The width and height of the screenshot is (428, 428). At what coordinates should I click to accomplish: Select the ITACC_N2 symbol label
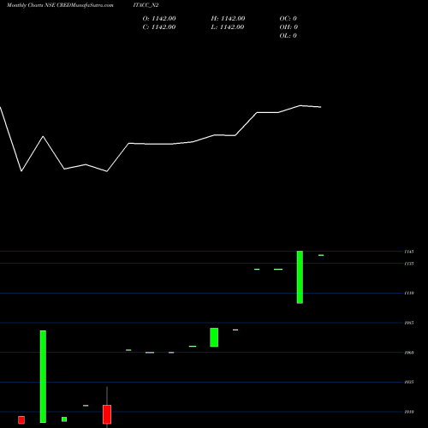[146, 5]
